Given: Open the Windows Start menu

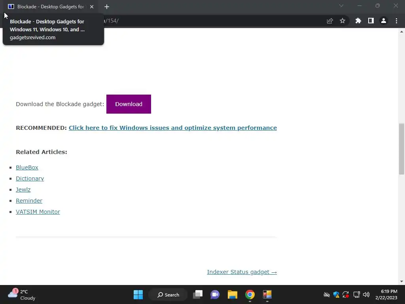Looking at the screenshot, I should 138,294.
